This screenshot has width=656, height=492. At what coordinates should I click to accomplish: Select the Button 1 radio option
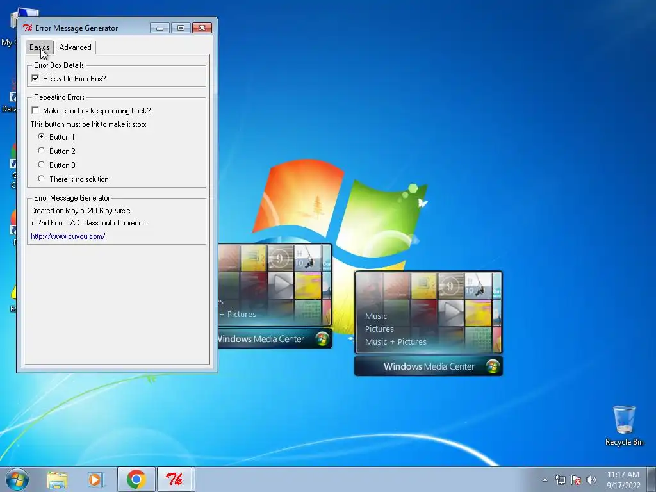coord(41,136)
